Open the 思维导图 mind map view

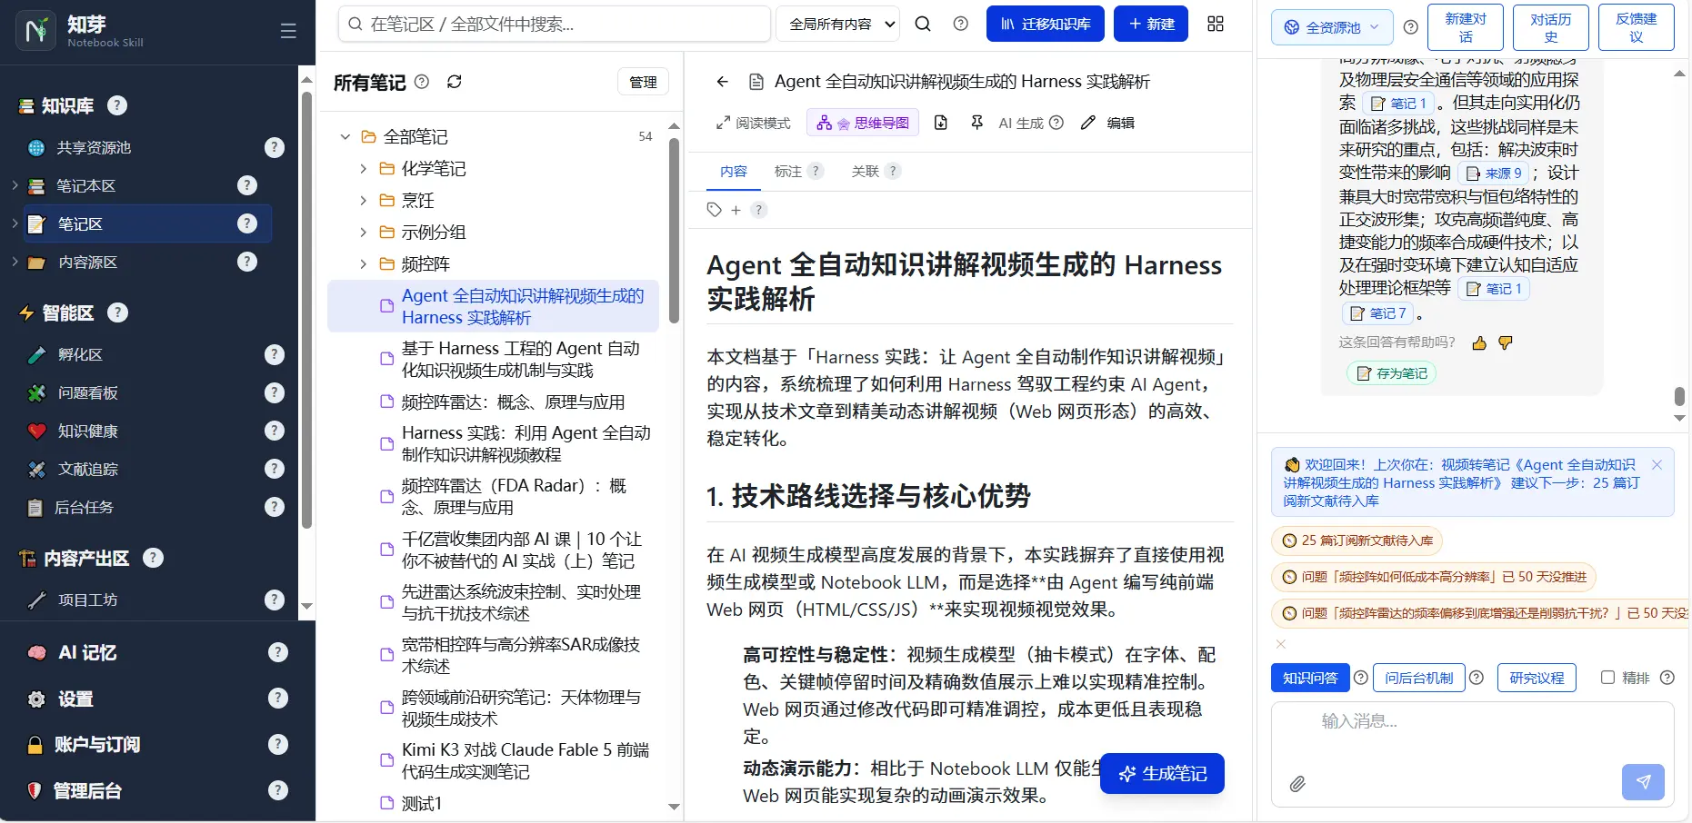pyautogui.click(x=863, y=123)
